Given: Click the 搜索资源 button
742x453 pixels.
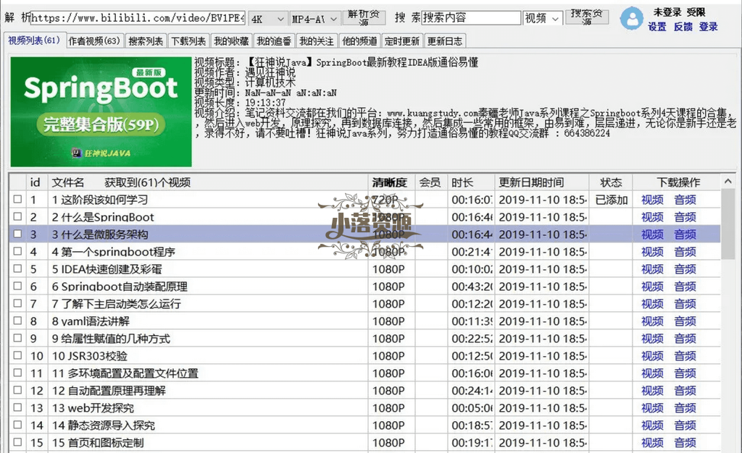Looking at the screenshot, I should point(586,17).
